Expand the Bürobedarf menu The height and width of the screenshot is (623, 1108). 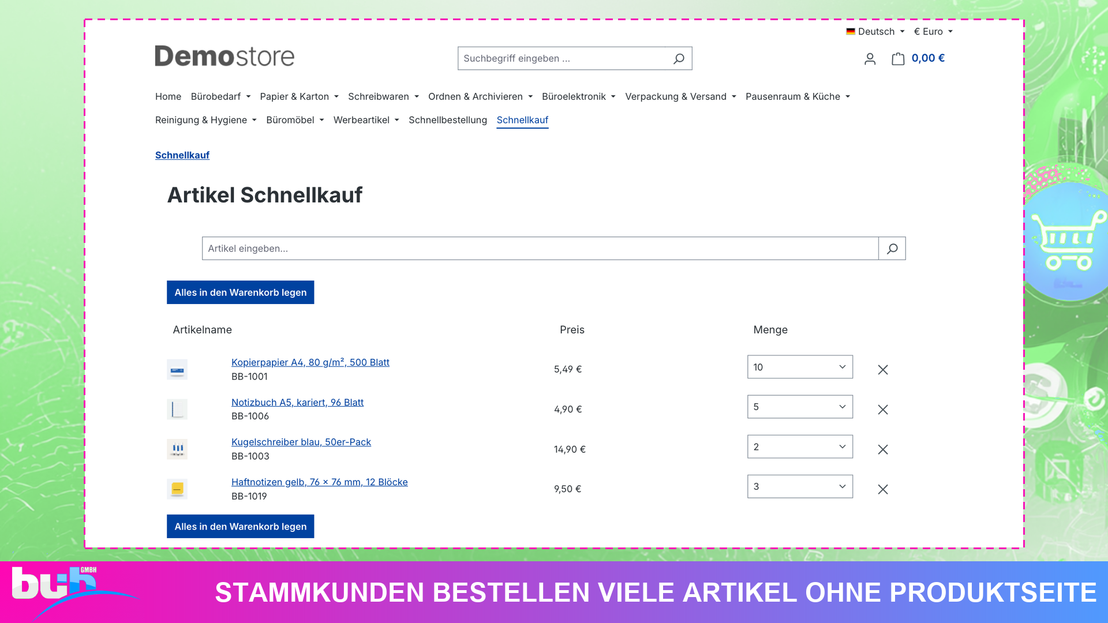point(220,97)
